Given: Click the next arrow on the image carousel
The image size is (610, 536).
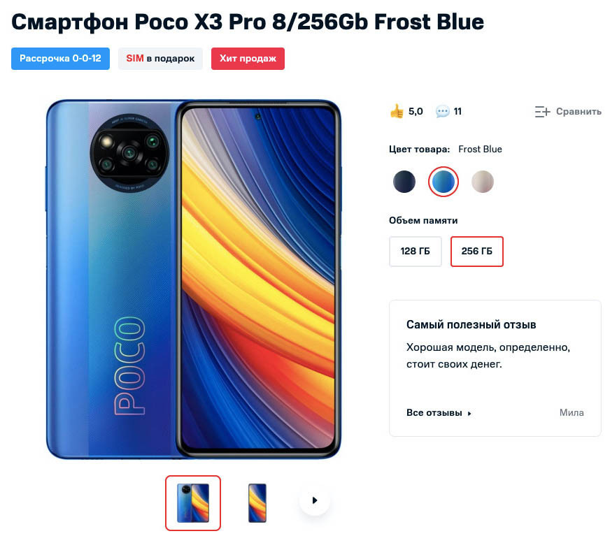Looking at the screenshot, I should click(314, 500).
